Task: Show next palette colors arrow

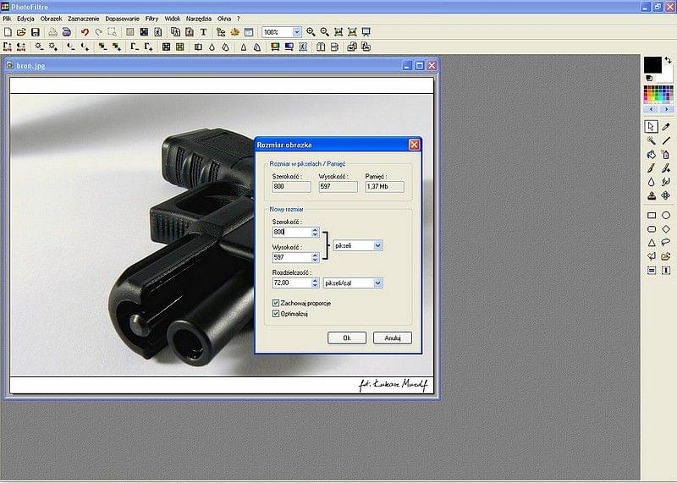Action: pyautogui.click(x=666, y=109)
